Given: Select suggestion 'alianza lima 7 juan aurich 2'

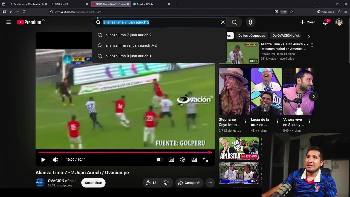Looking at the screenshot, I should click(159, 35).
